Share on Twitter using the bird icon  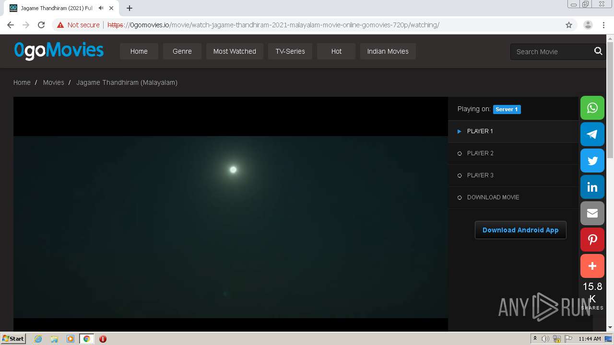click(592, 161)
